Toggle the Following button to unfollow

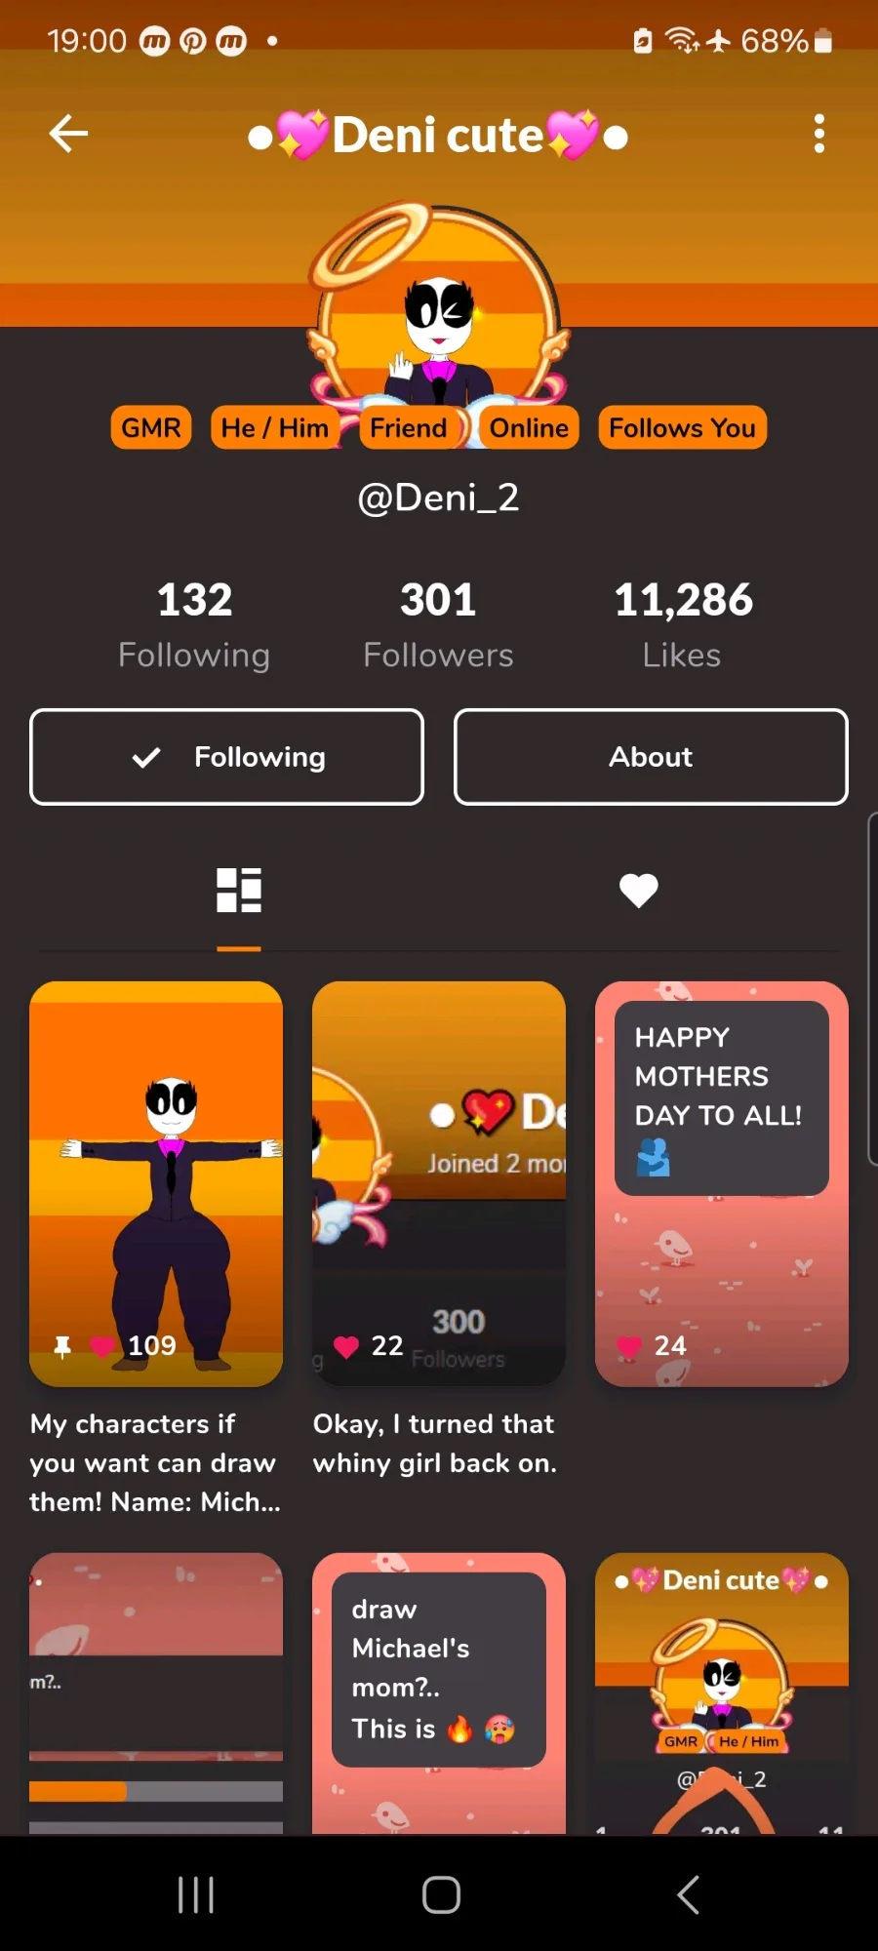pos(227,757)
